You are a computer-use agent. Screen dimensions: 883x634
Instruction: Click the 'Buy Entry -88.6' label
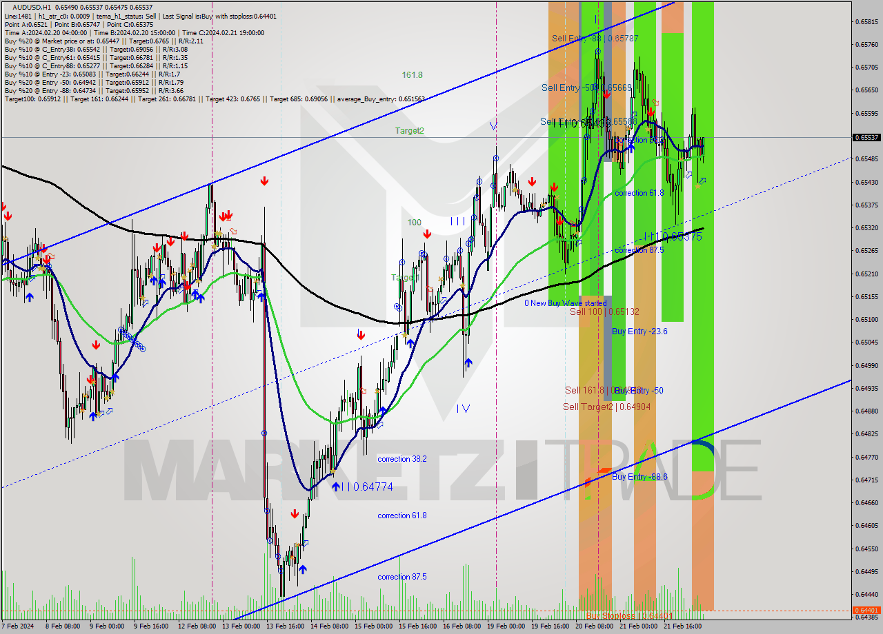[x=639, y=476]
